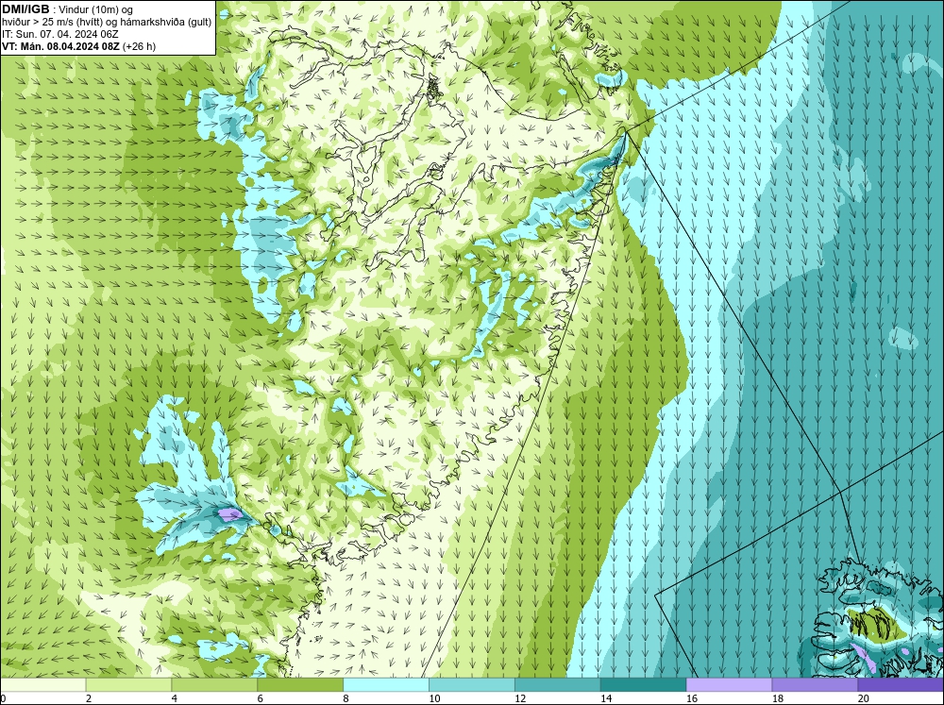Click the legend scale label '8'

346,698
